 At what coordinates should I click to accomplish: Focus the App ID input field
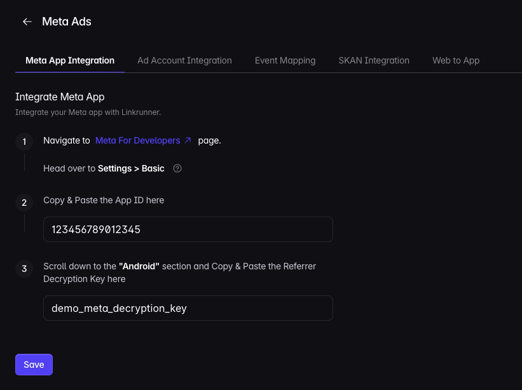coord(188,229)
